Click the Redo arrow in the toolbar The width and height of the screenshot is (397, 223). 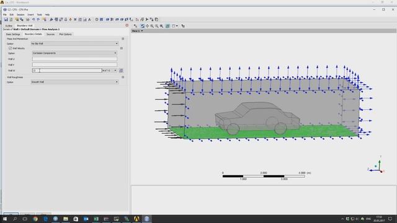[x=38, y=19]
